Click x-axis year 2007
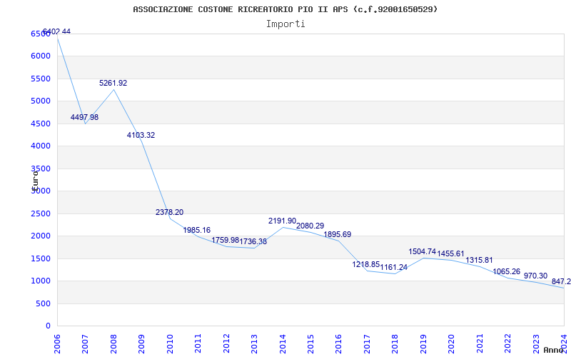 click(x=85, y=343)
